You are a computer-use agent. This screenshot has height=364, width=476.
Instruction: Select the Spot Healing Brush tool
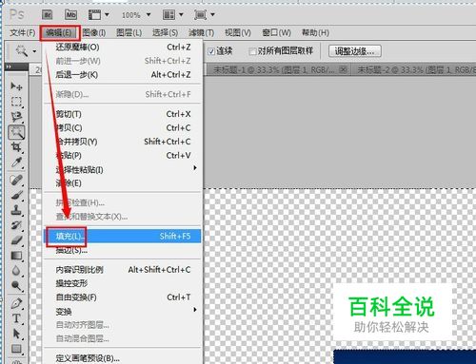click(16, 181)
